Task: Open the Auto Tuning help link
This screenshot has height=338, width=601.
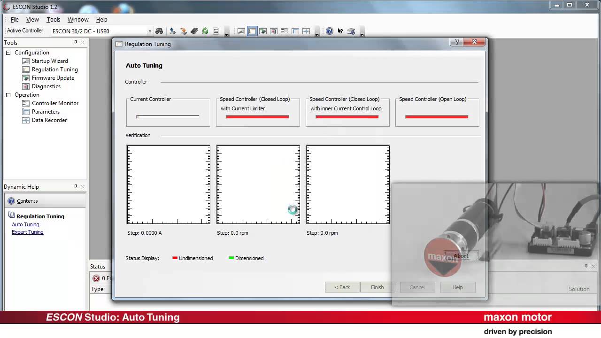Action: [x=25, y=224]
